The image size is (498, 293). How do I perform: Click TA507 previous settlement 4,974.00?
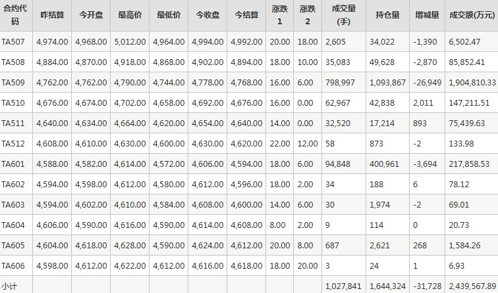(52, 42)
